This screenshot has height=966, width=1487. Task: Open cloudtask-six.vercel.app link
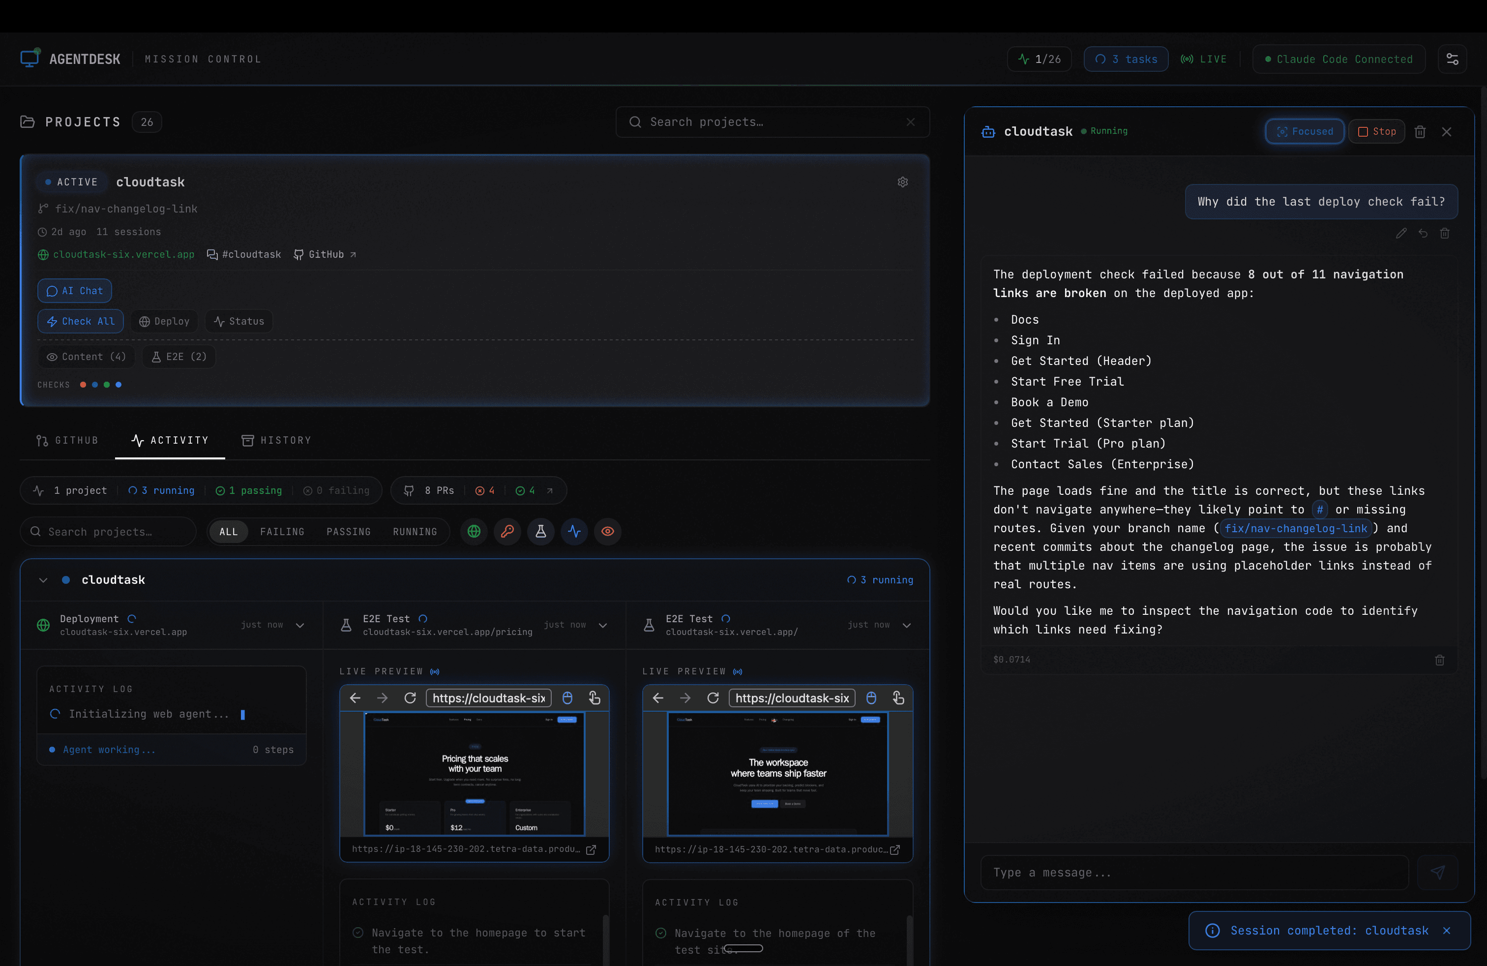(x=116, y=255)
